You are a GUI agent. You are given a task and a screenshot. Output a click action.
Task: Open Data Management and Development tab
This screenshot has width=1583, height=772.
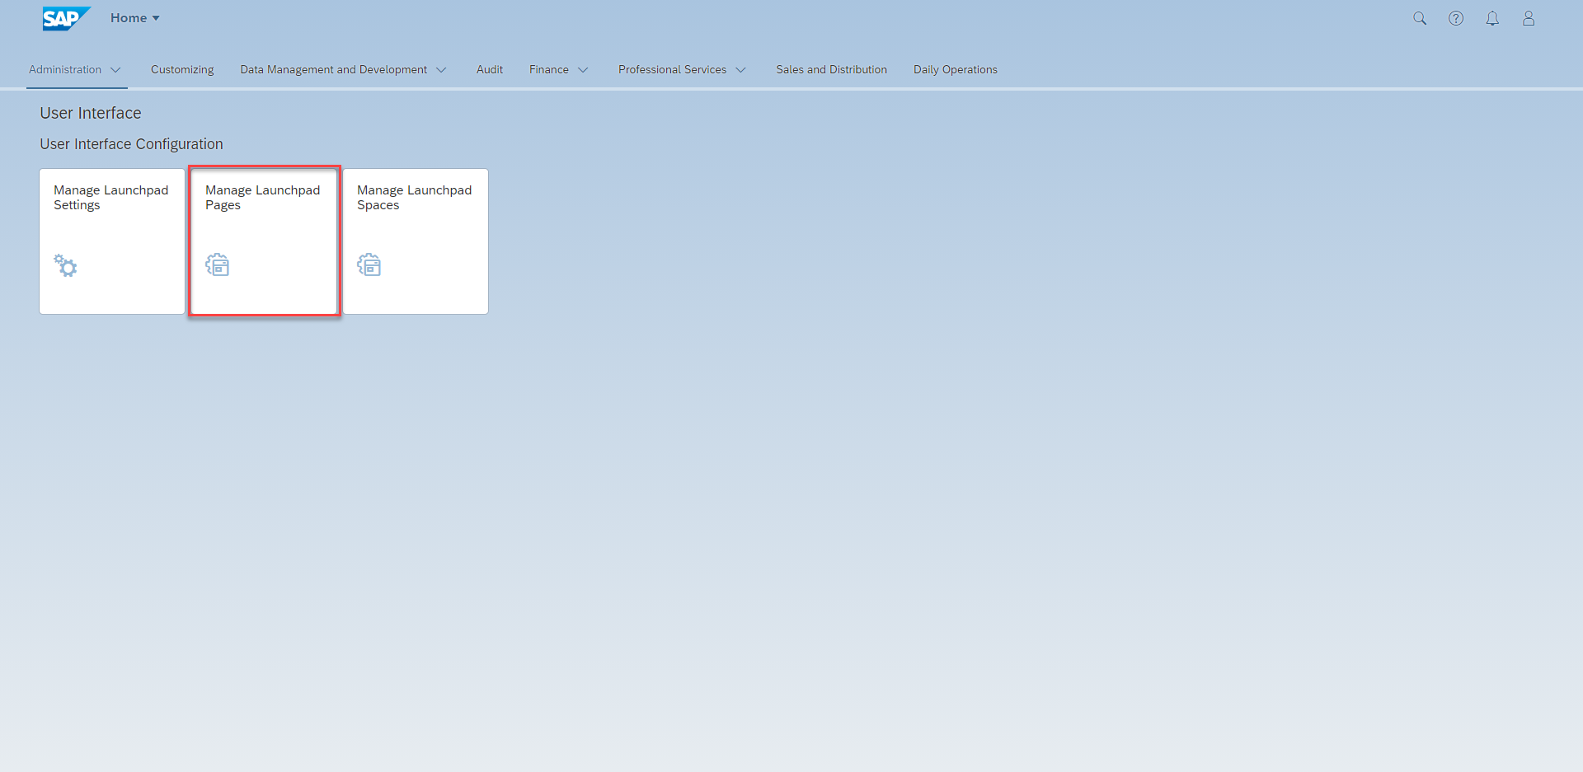pos(334,70)
